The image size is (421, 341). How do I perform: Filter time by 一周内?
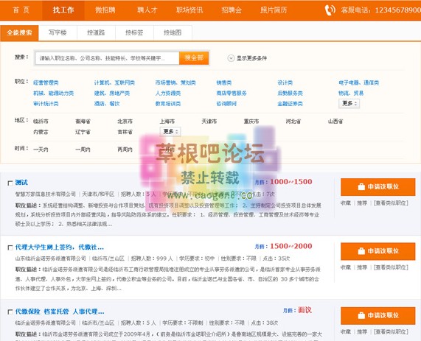[x=83, y=150]
